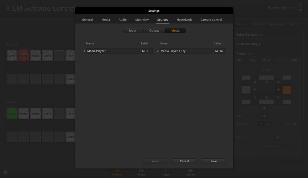Go to next DVE pattern page
Viewport: 308px width, 178px height.
pos(296,88)
